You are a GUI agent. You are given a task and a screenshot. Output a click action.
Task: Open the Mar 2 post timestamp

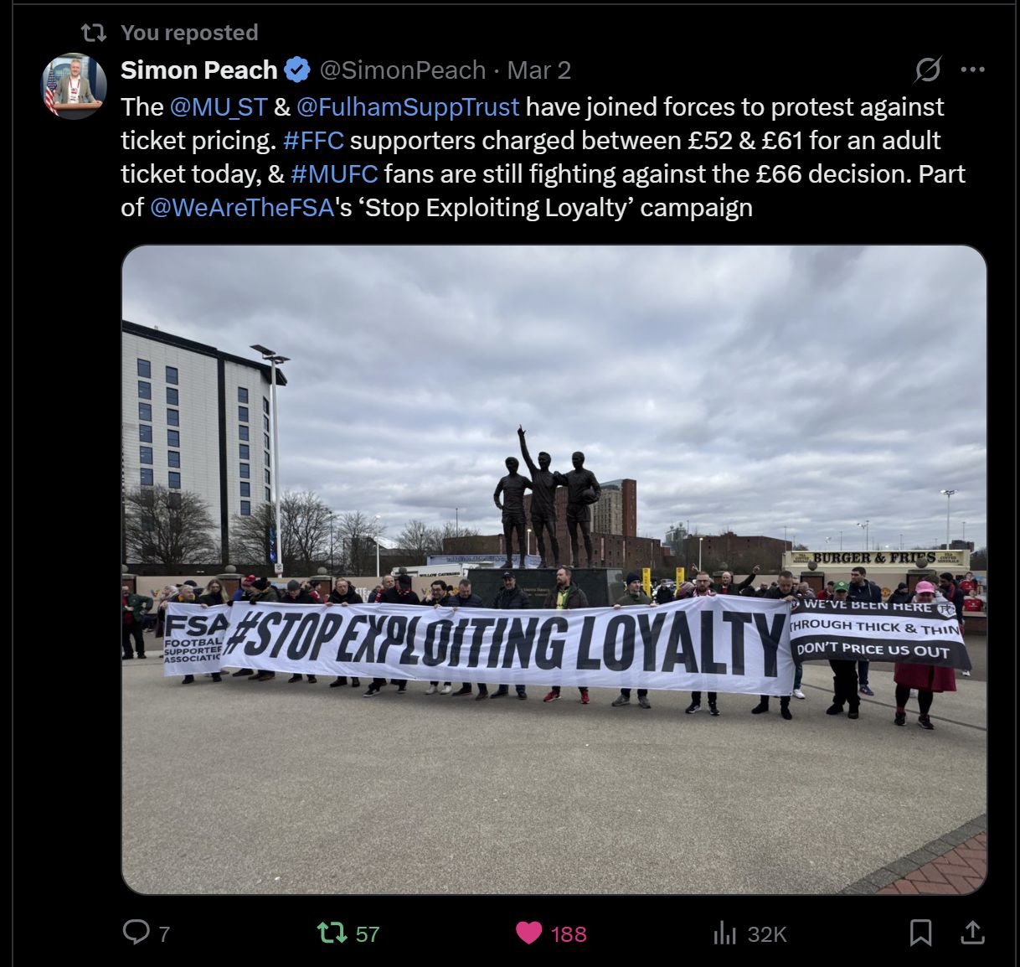(x=539, y=70)
